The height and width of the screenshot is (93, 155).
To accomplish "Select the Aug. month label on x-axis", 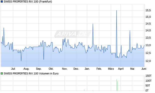I will pos(26,69).
